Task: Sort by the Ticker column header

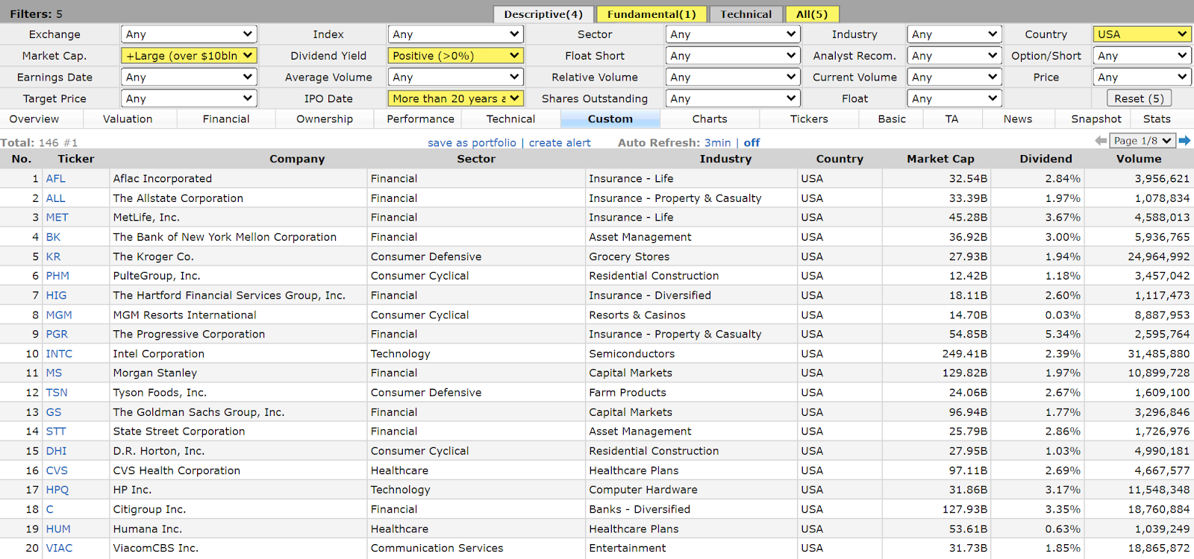Action: (76, 159)
